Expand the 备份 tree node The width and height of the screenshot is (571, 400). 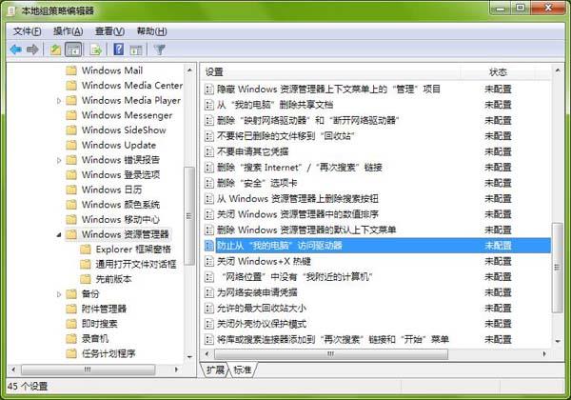59,294
